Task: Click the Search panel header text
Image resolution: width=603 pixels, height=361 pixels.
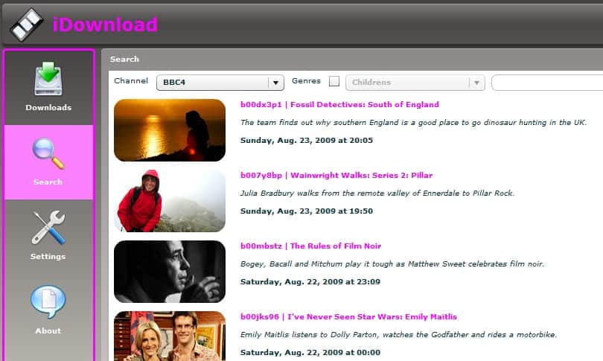Action: point(124,60)
